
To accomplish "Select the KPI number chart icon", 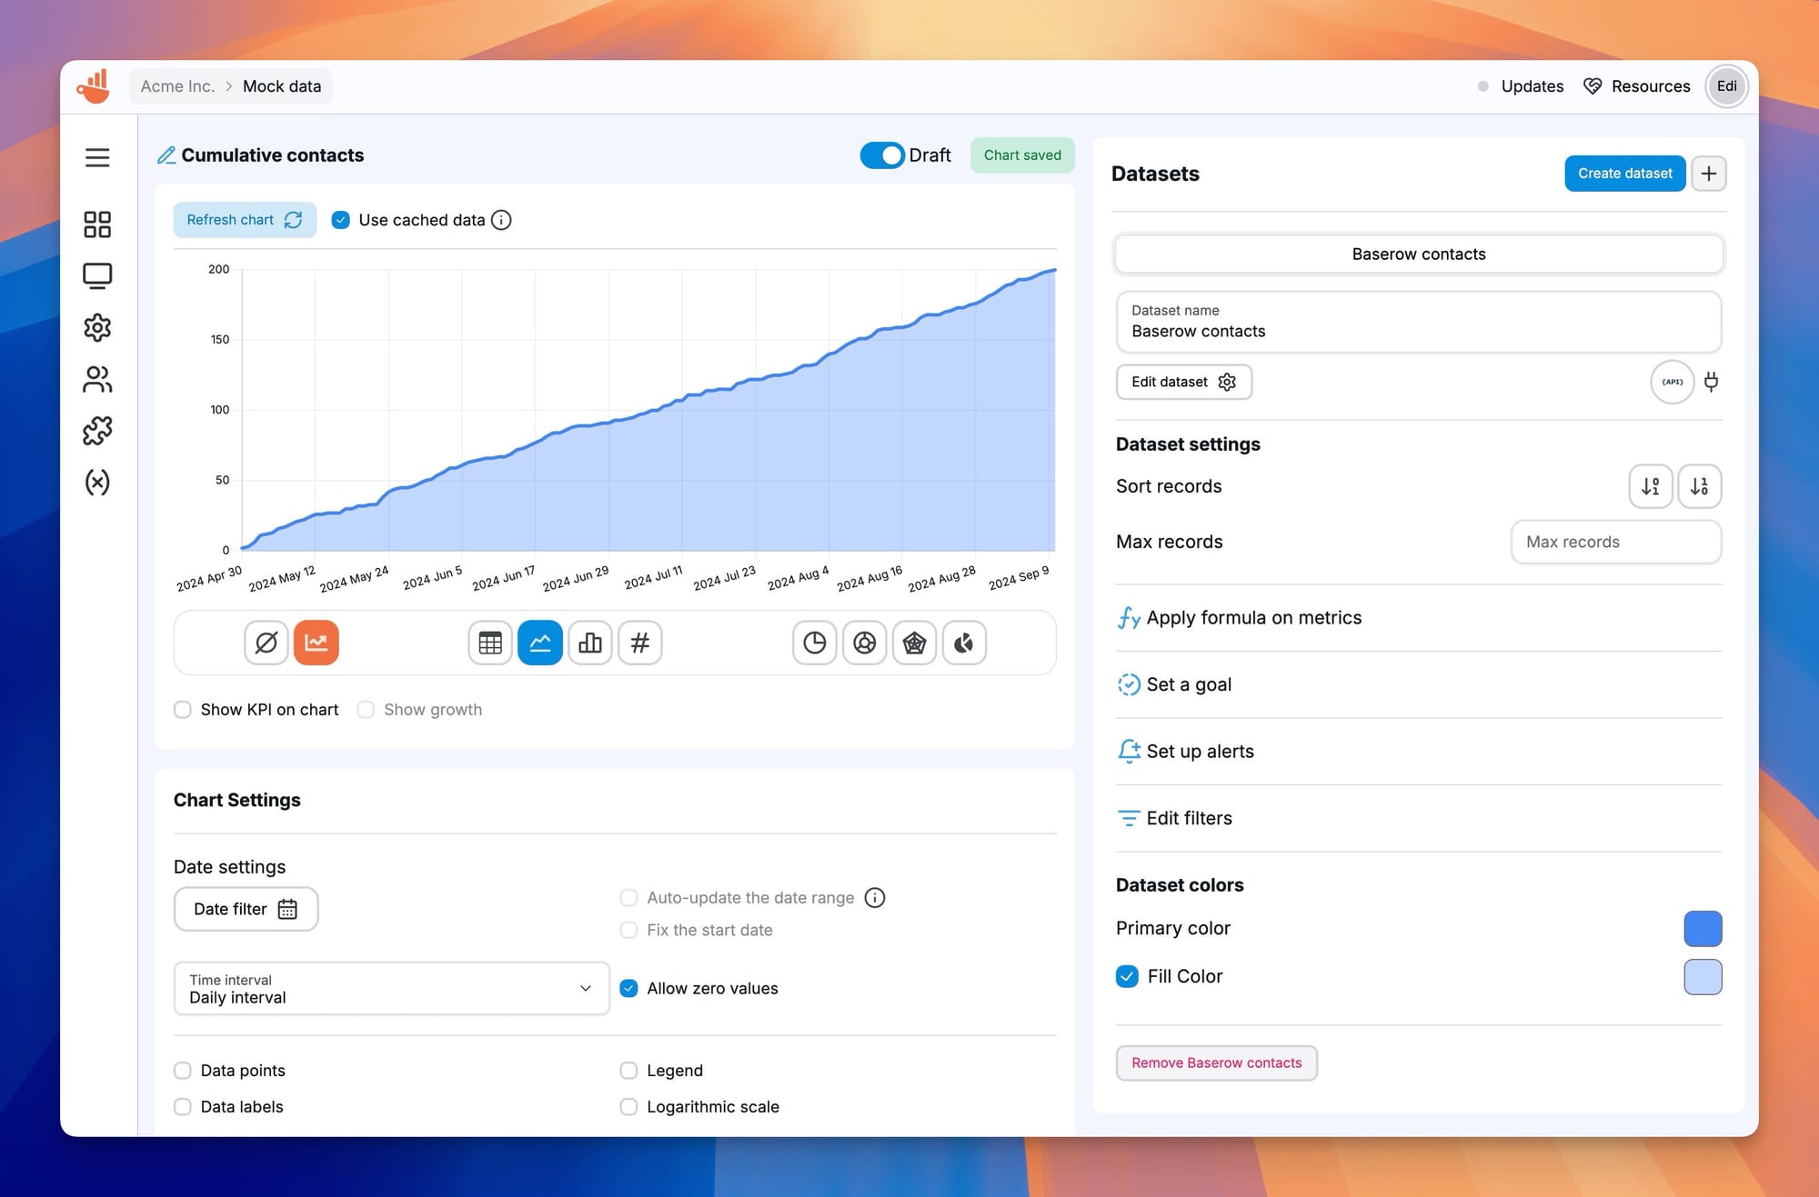I will click(639, 643).
